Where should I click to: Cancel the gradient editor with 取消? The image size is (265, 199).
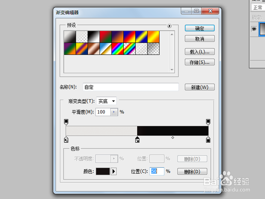(x=199, y=38)
